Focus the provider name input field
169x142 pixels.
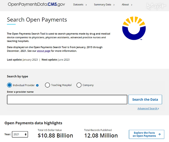(67, 100)
